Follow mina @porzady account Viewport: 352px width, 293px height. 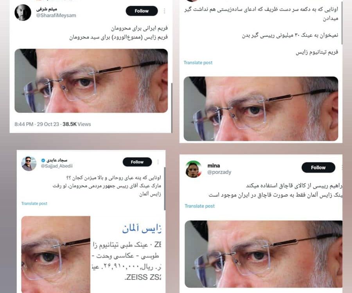click(x=318, y=168)
